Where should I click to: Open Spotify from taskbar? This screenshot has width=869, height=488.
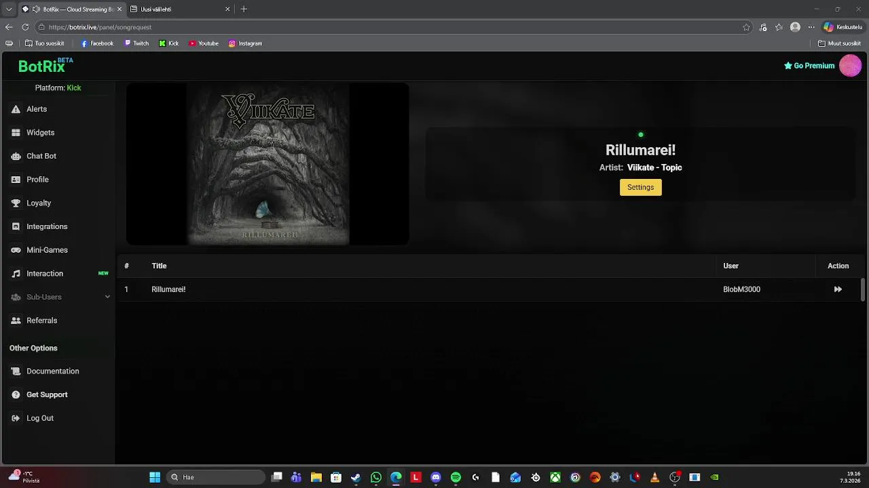coord(456,477)
